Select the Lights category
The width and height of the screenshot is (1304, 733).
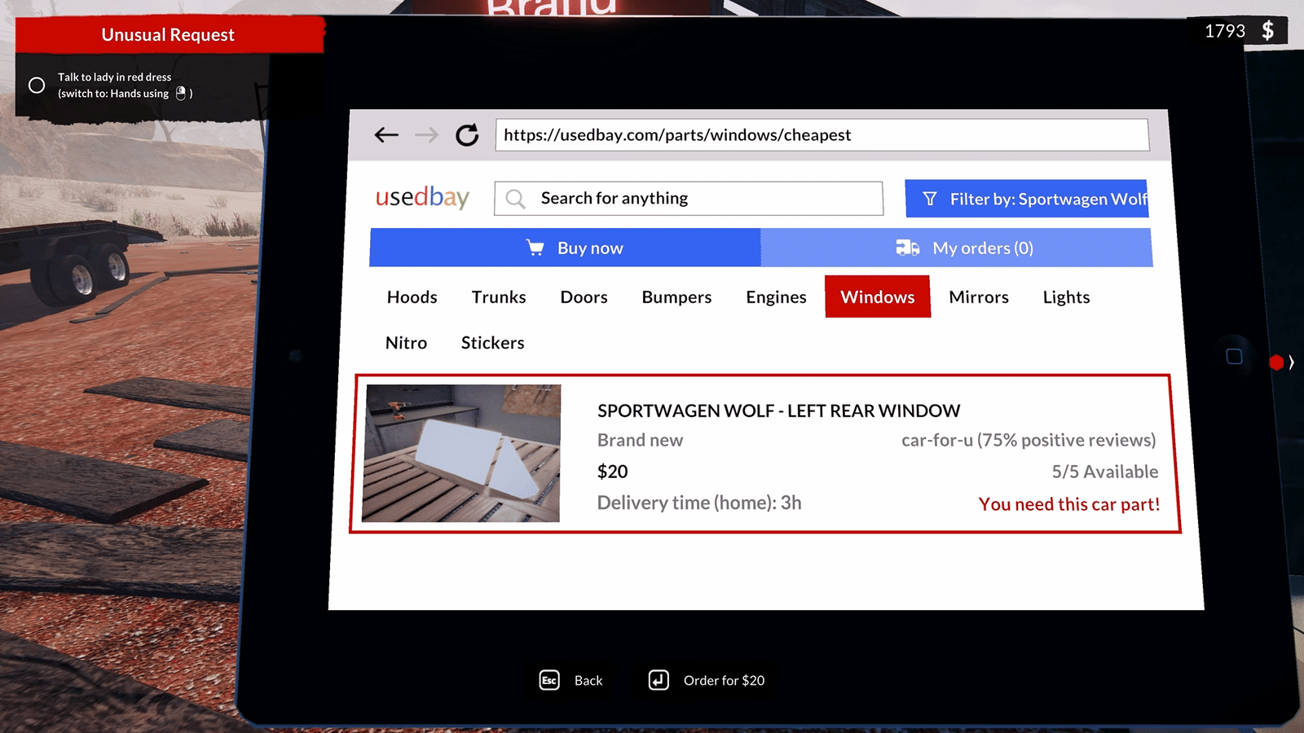pos(1066,297)
